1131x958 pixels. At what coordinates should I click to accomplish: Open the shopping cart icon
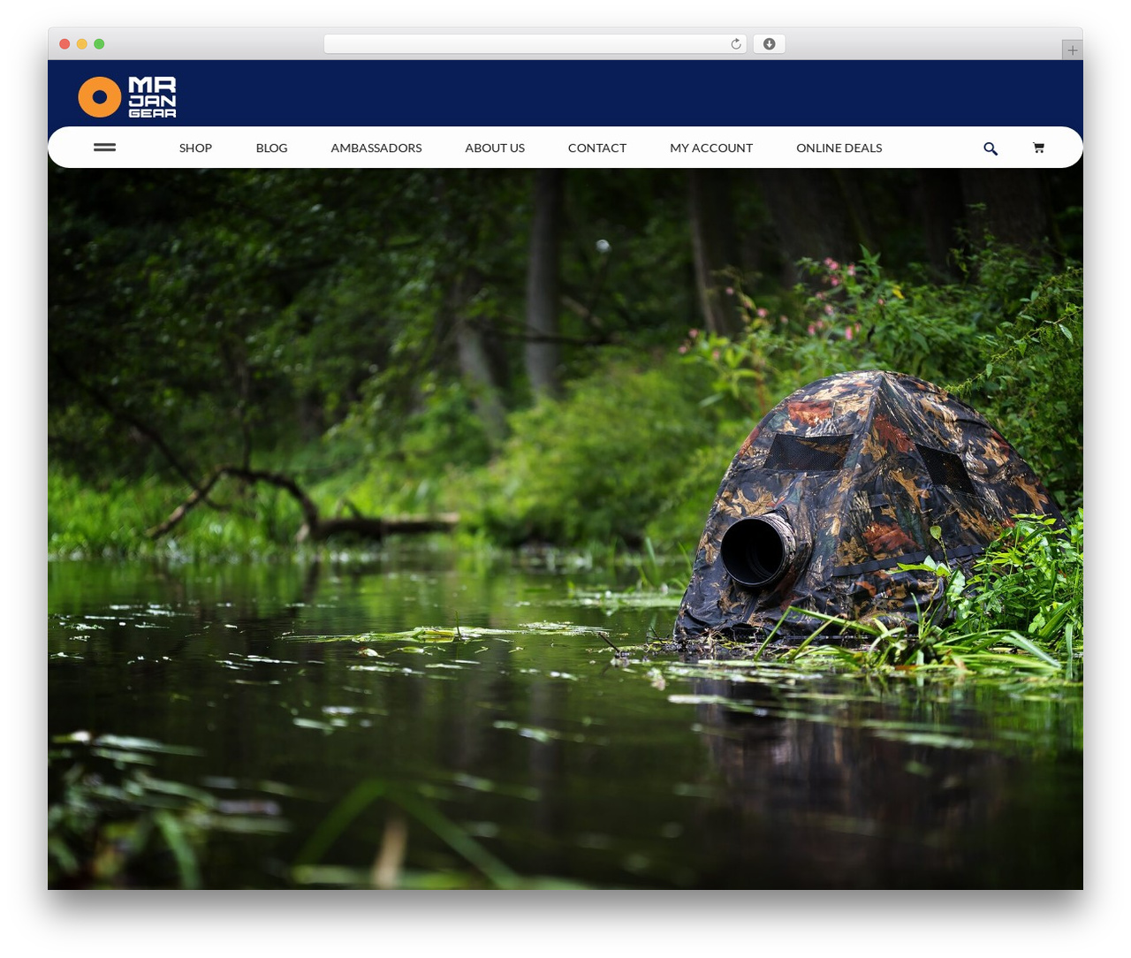tap(1038, 148)
